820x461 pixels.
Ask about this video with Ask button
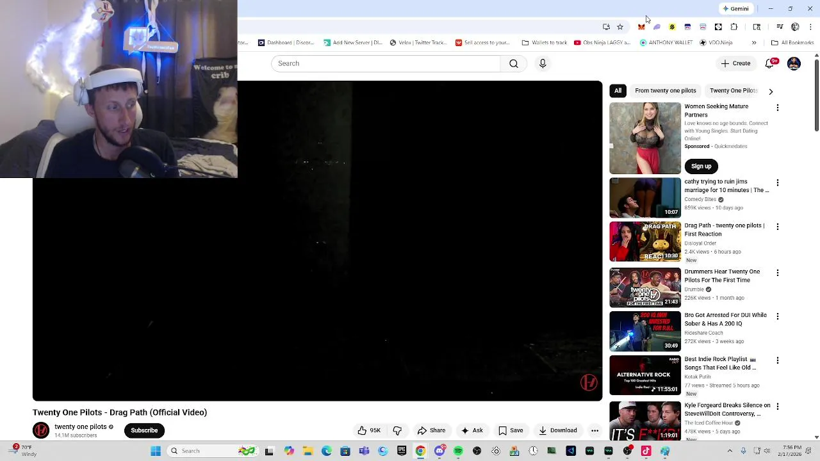tap(472, 430)
